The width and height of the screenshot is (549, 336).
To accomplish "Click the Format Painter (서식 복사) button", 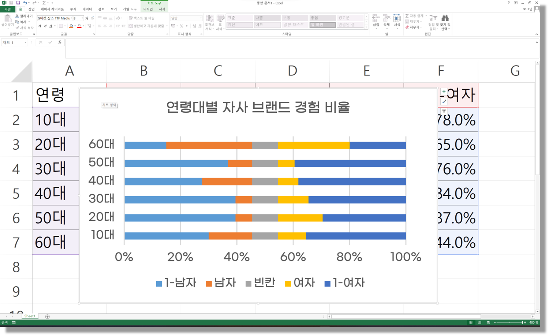I will [x=25, y=28].
